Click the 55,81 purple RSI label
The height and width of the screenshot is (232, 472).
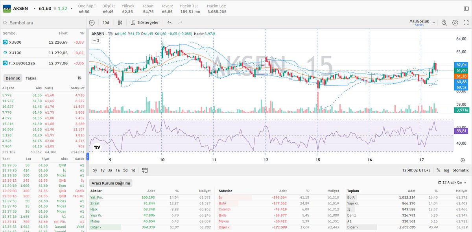click(x=461, y=131)
